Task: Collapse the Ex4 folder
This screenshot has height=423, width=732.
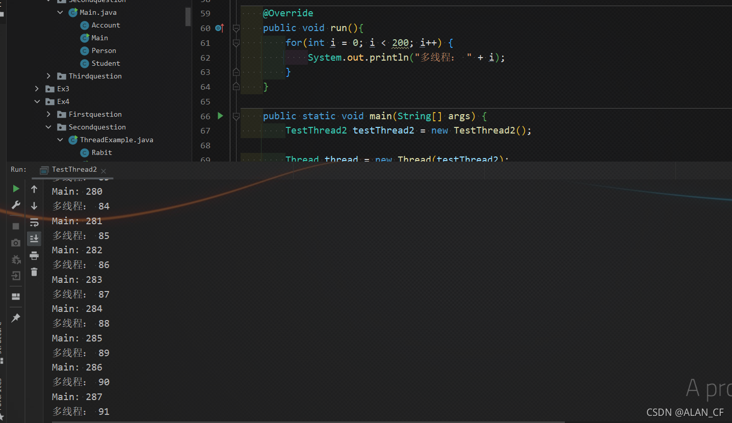Action: pyautogui.click(x=37, y=101)
